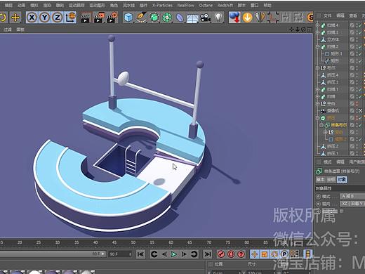Go to the end of animation

click(x=207, y=254)
